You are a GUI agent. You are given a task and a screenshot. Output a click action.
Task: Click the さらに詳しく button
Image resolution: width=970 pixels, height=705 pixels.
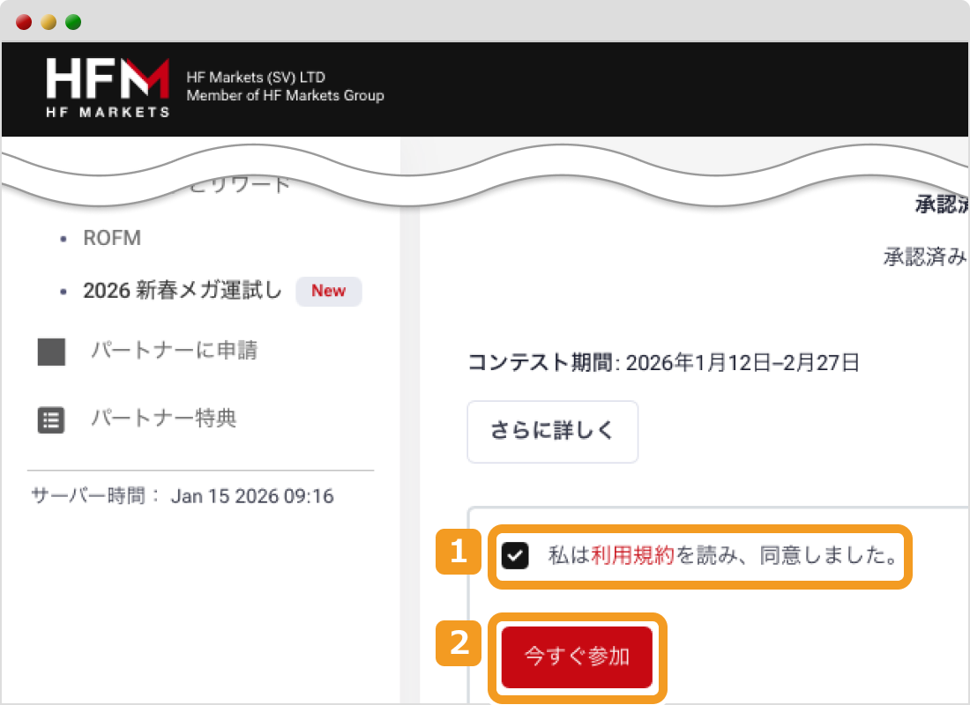(552, 432)
